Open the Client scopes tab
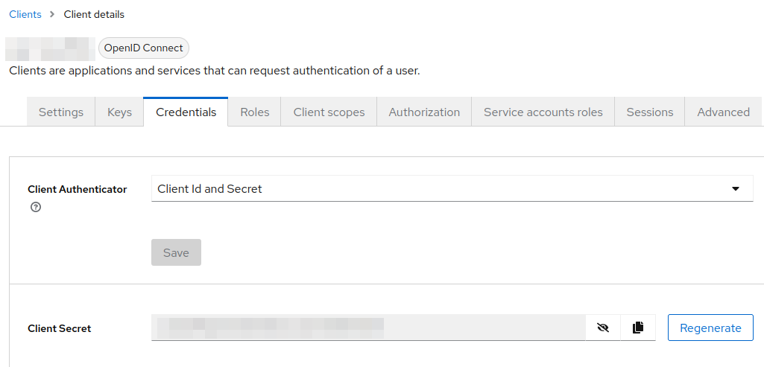 point(329,112)
